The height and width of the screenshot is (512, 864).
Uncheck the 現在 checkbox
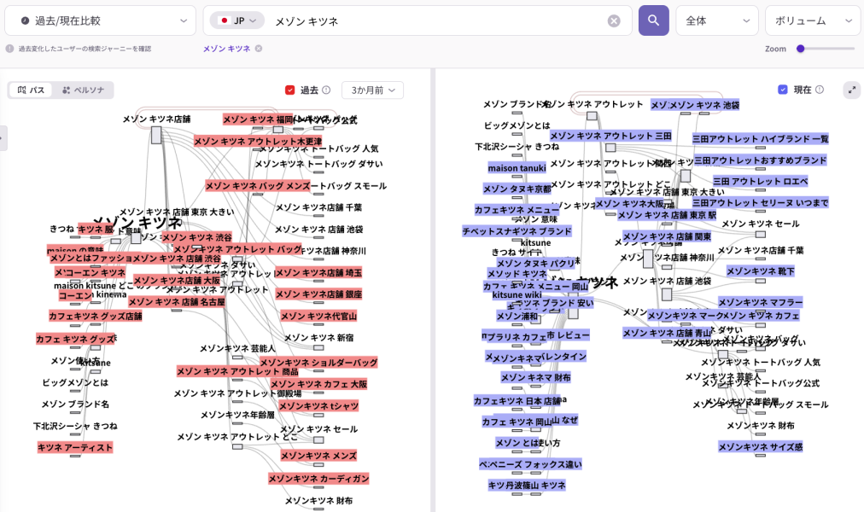(783, 90)
